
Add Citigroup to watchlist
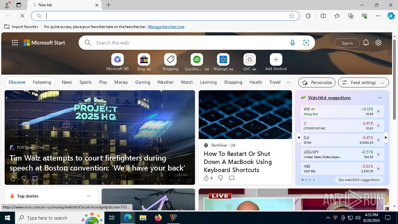pos(378,126)
